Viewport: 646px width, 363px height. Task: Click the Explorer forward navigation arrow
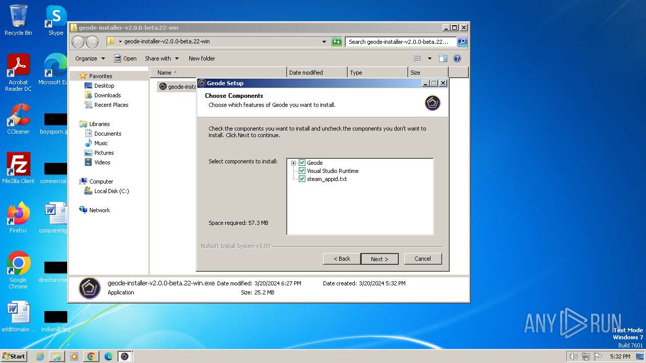[92, 42]
